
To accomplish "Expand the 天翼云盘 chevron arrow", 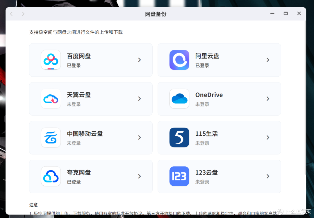I will 140,99.
